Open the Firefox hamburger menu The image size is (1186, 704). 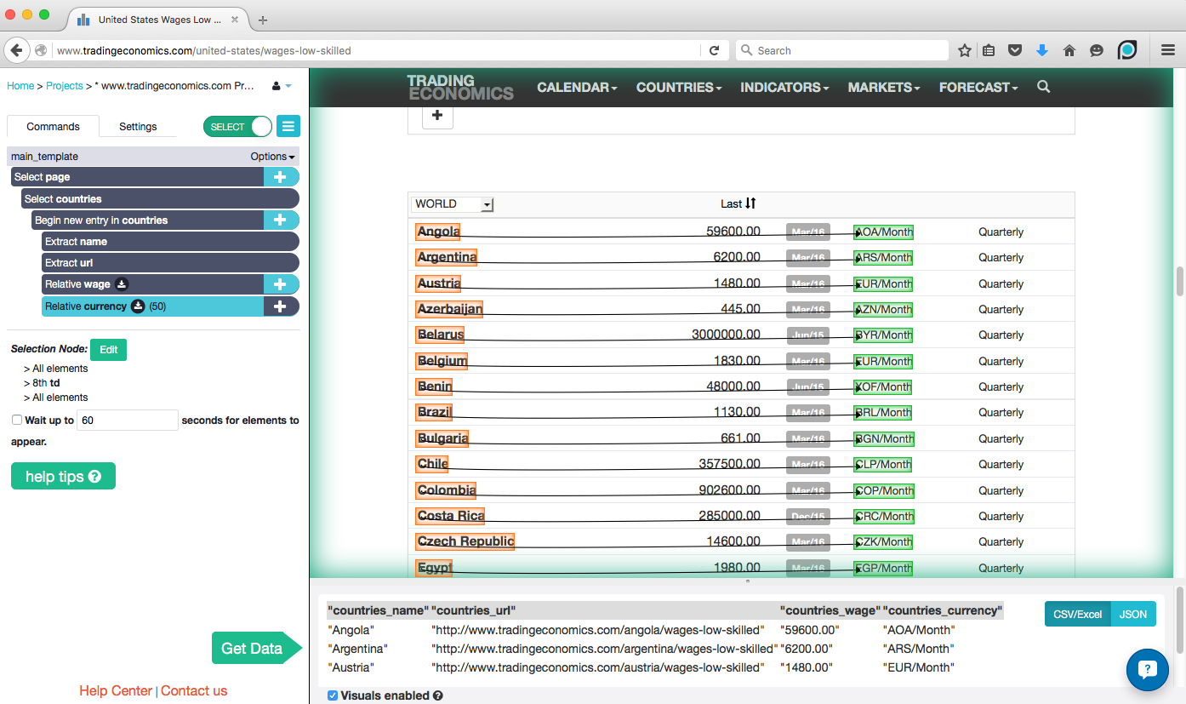(1168, 50)
